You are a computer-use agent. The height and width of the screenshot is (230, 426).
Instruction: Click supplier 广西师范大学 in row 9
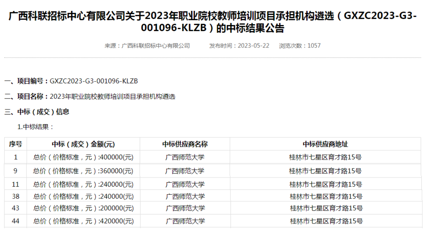[x=185, y=171]
